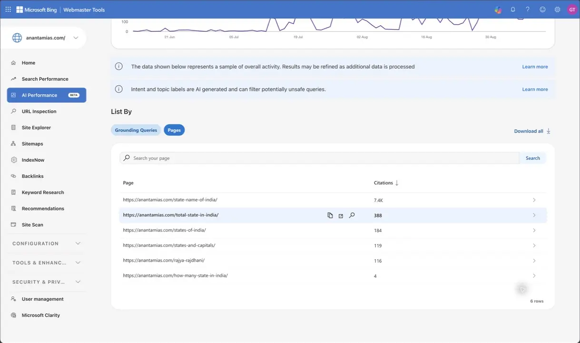This screenshot has width=580, height=343.
Task: Expand the state-name-of-india row chevron
Action: pyautogui.click(x=534, y=200)
